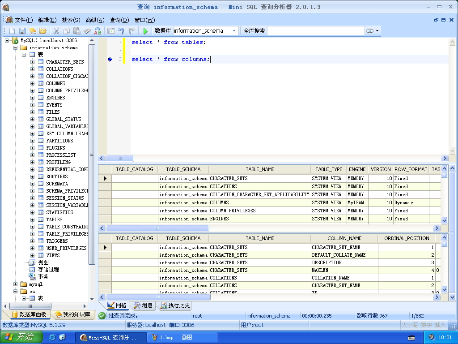This screenshot has height=344, width=458.
Task: Open the 查询(Q) menu
Action: [x=119, y=20]
